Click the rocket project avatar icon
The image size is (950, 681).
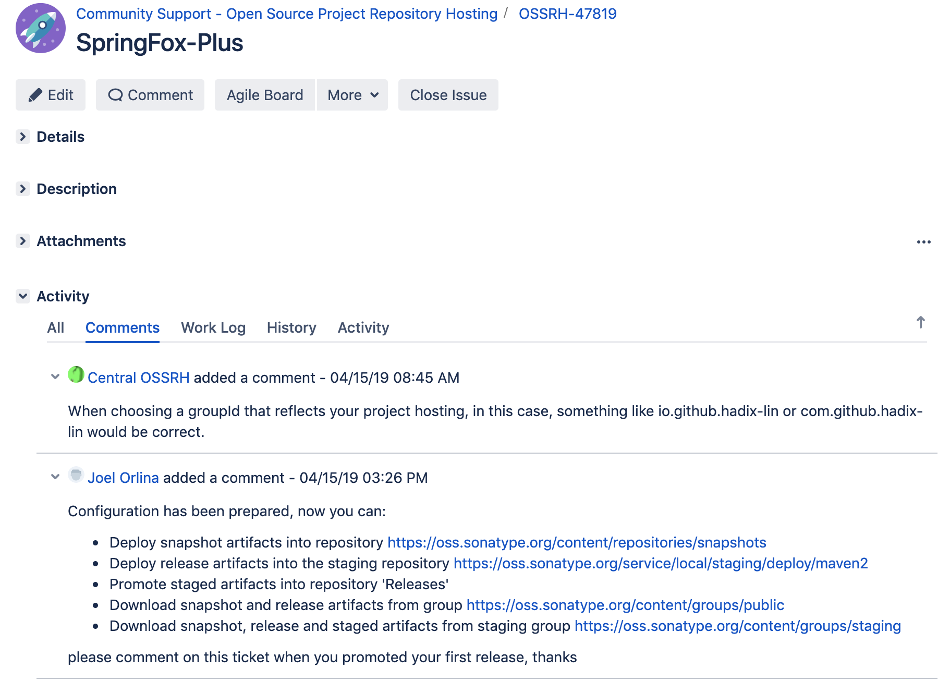pyautogui.click(x=41, y=28)
